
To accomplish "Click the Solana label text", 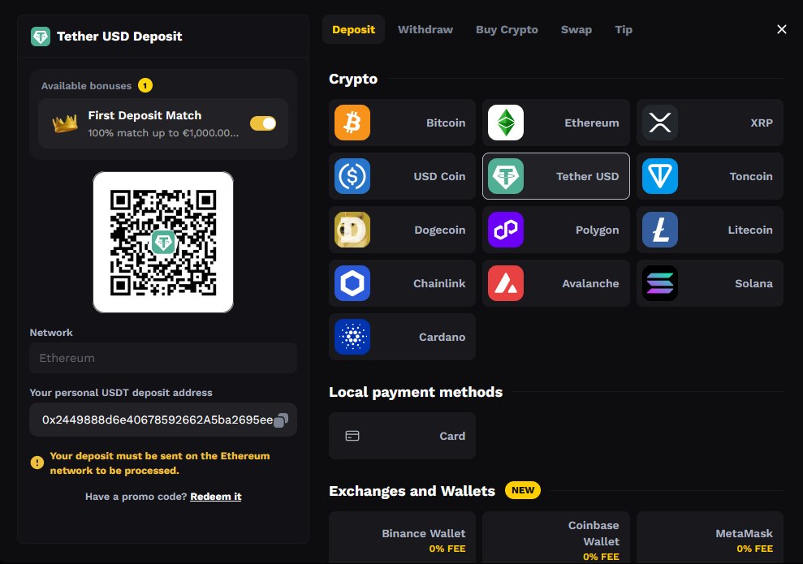I will (753, 283).
